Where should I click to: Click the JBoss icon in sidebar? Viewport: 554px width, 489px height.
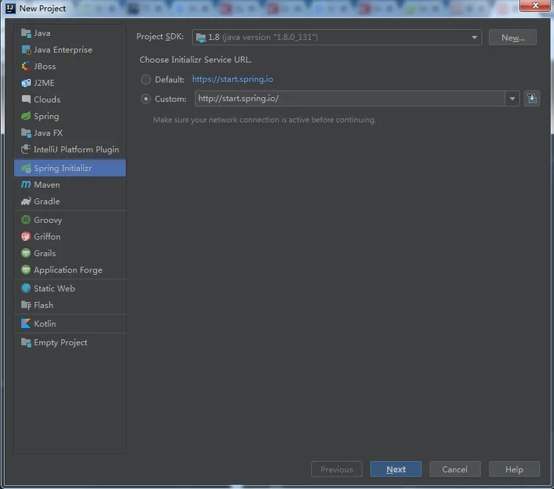26,67
